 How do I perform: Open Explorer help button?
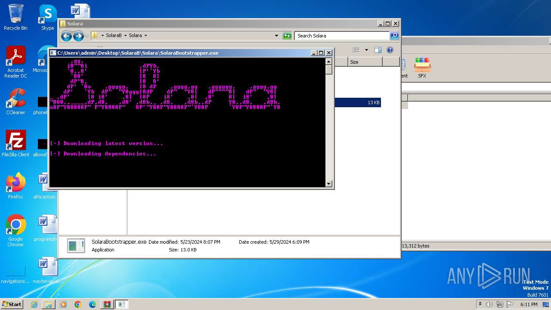coord(390,50)
